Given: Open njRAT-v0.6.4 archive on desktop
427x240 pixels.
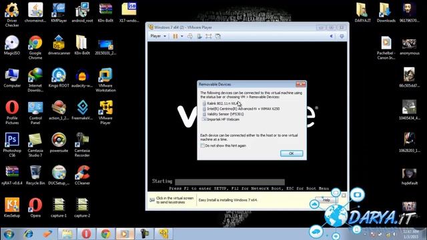Looking at the screenshot, I should tap(12, 175).
